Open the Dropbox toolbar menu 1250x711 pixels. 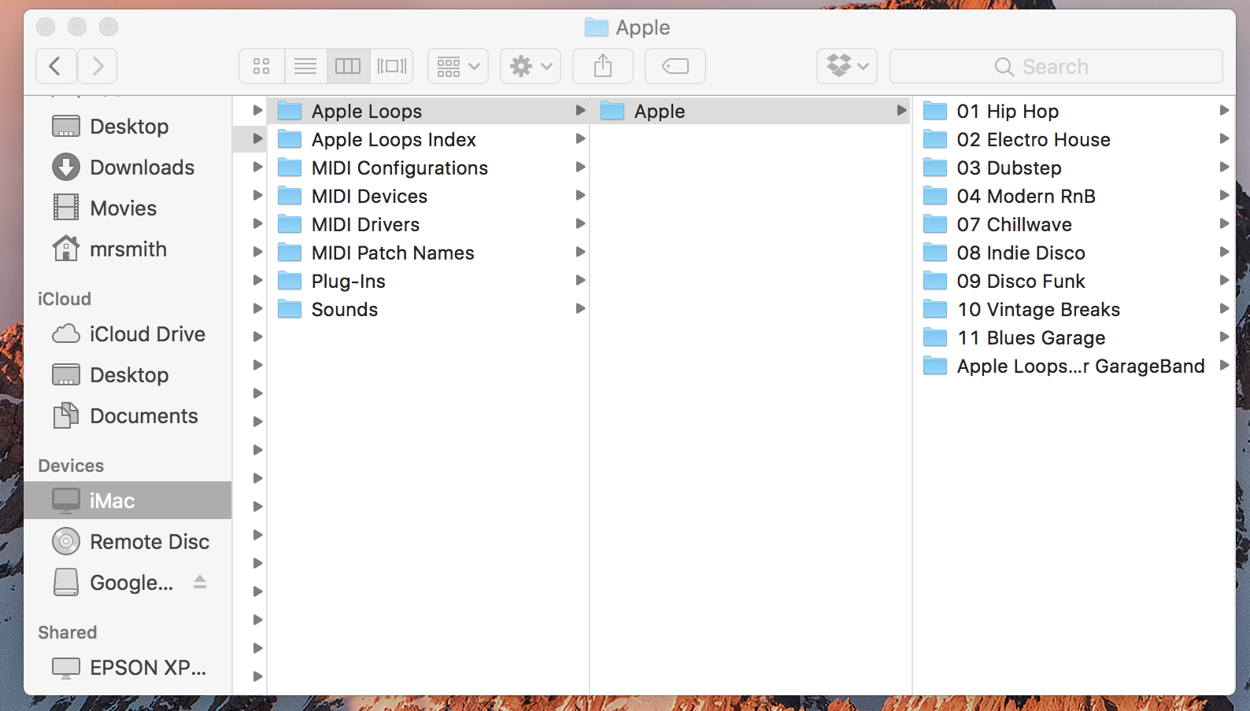(x=847, y=66)
